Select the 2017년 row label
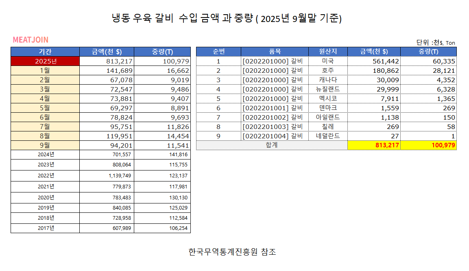469x271 pixels. (x=45, y=228)
